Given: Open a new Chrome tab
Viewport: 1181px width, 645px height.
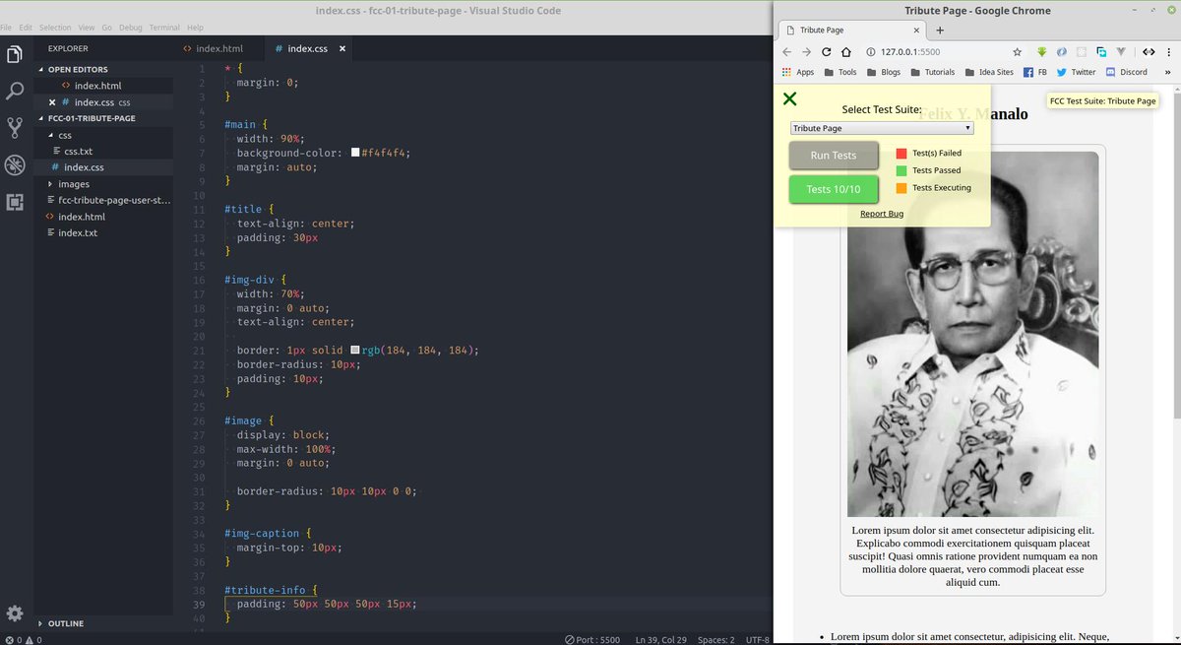Looking at the screenshot, I should 940,31.
